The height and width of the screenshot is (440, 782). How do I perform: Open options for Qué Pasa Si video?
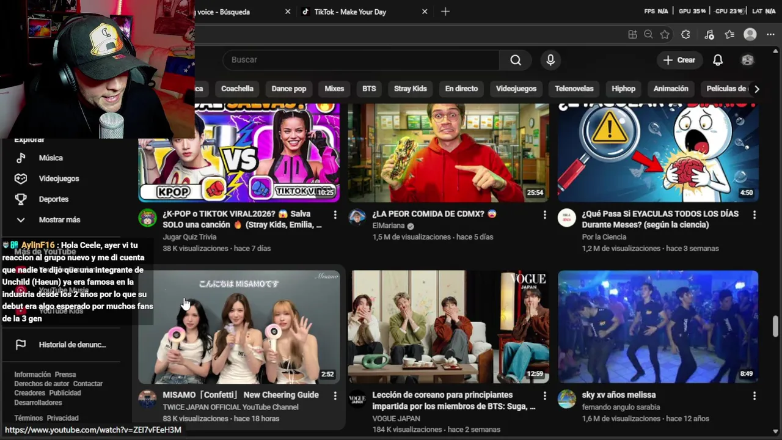[754, 215]
